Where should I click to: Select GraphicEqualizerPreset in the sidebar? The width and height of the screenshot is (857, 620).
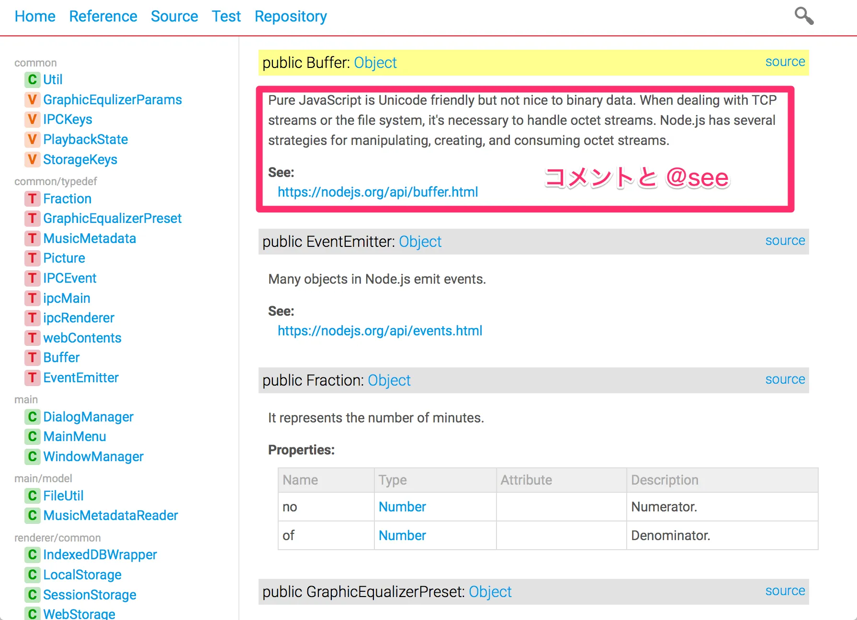(112, 218)
